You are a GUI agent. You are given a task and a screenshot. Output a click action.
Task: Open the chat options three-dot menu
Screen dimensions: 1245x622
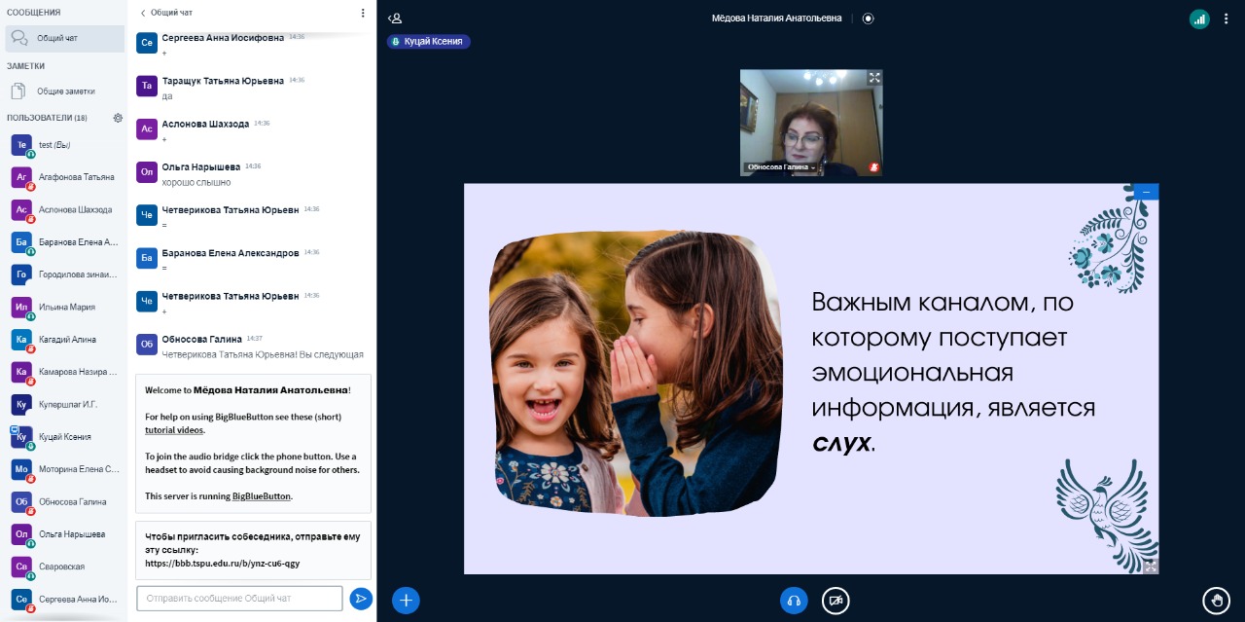pos(363,14)
